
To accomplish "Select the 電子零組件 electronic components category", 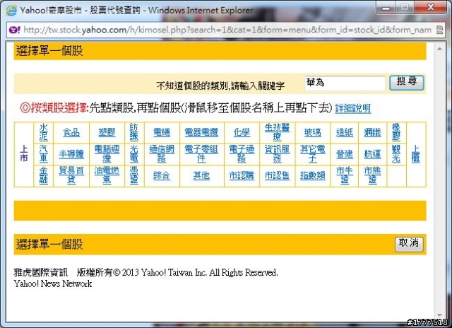I will [x=201, y=154].
